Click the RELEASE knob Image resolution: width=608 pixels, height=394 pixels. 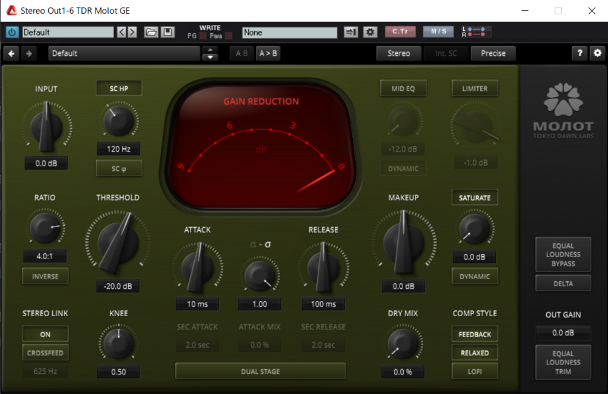coord(324,268)
